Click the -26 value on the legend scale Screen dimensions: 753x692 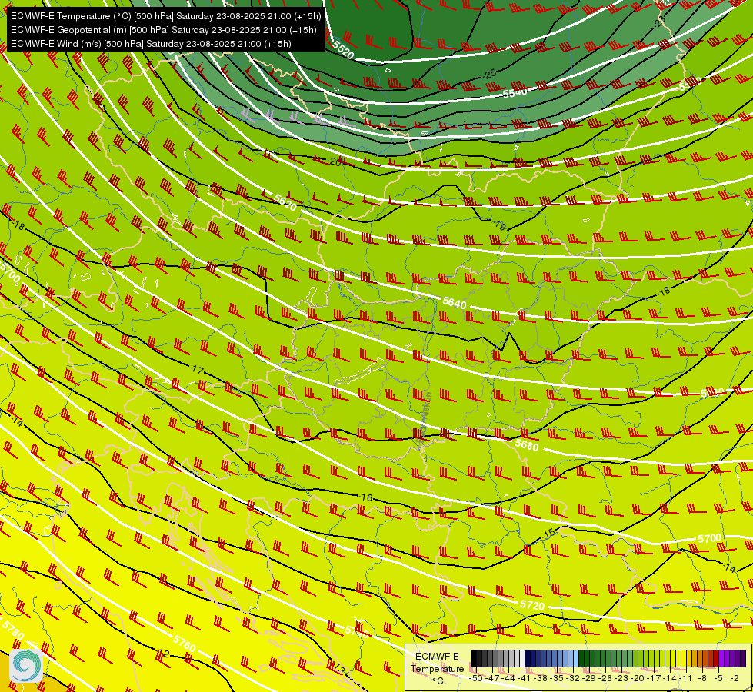(607, 678)
